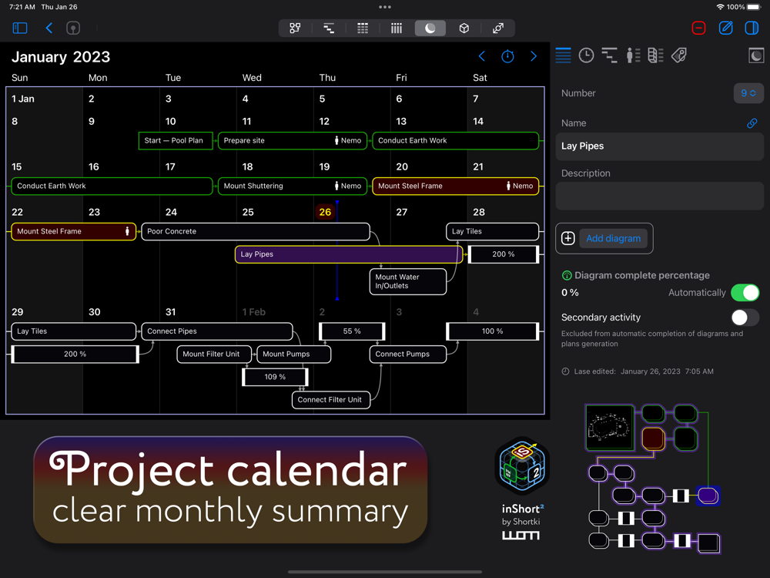Jump to today with the timer icon
This screenshot has height=578, width=770.
pyautogui.click(x=507, y=56)
